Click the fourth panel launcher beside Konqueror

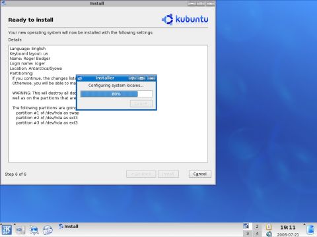[48, 230]
